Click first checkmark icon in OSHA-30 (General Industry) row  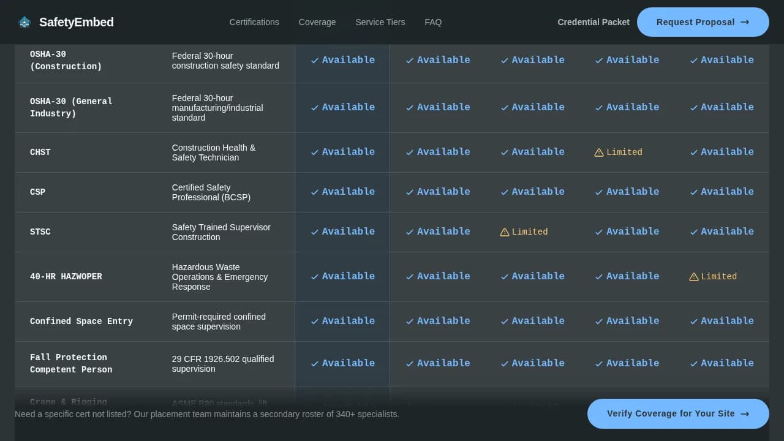315,107
